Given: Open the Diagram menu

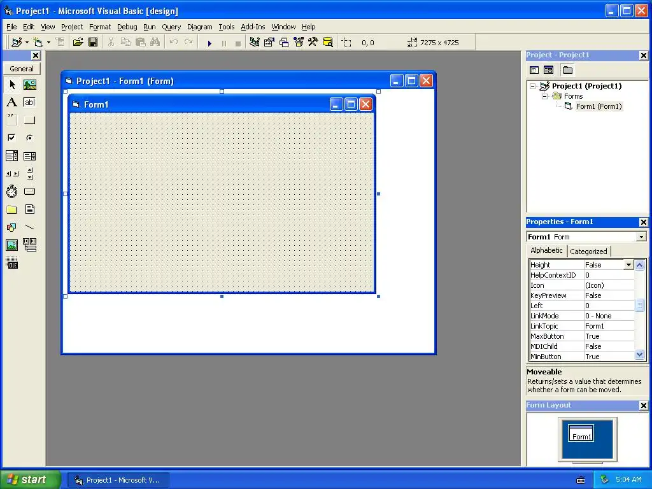Looking at the screenshot, I should tap(199, 27).
